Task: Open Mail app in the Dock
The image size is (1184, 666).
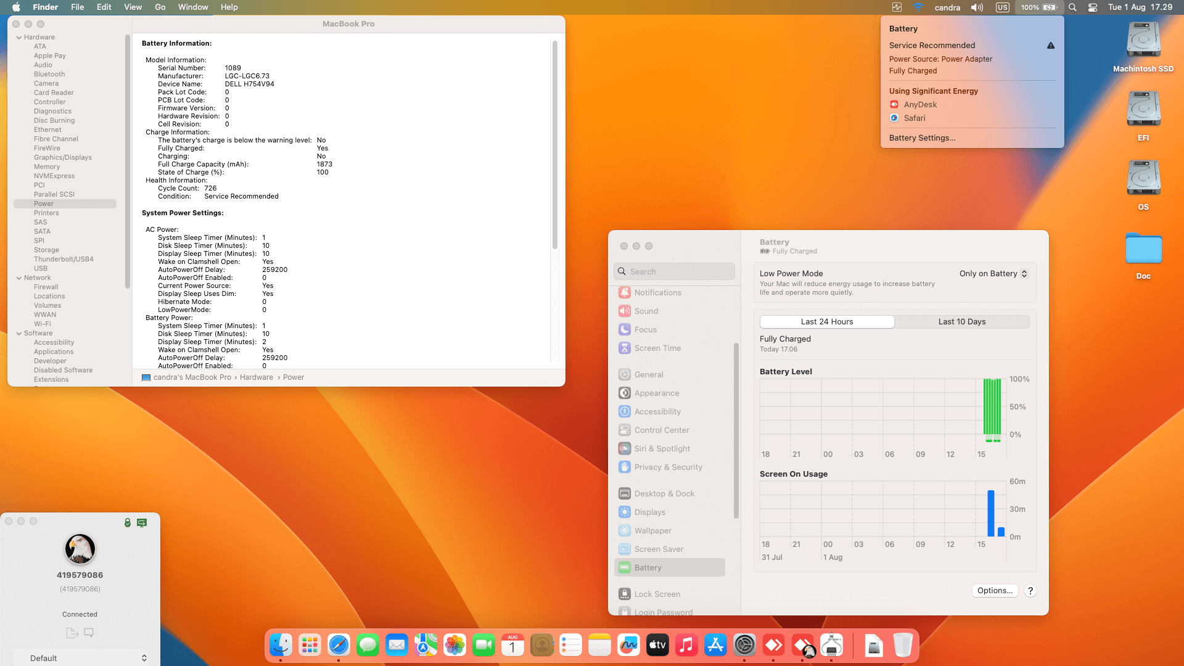Action: [x=397, y=646]
